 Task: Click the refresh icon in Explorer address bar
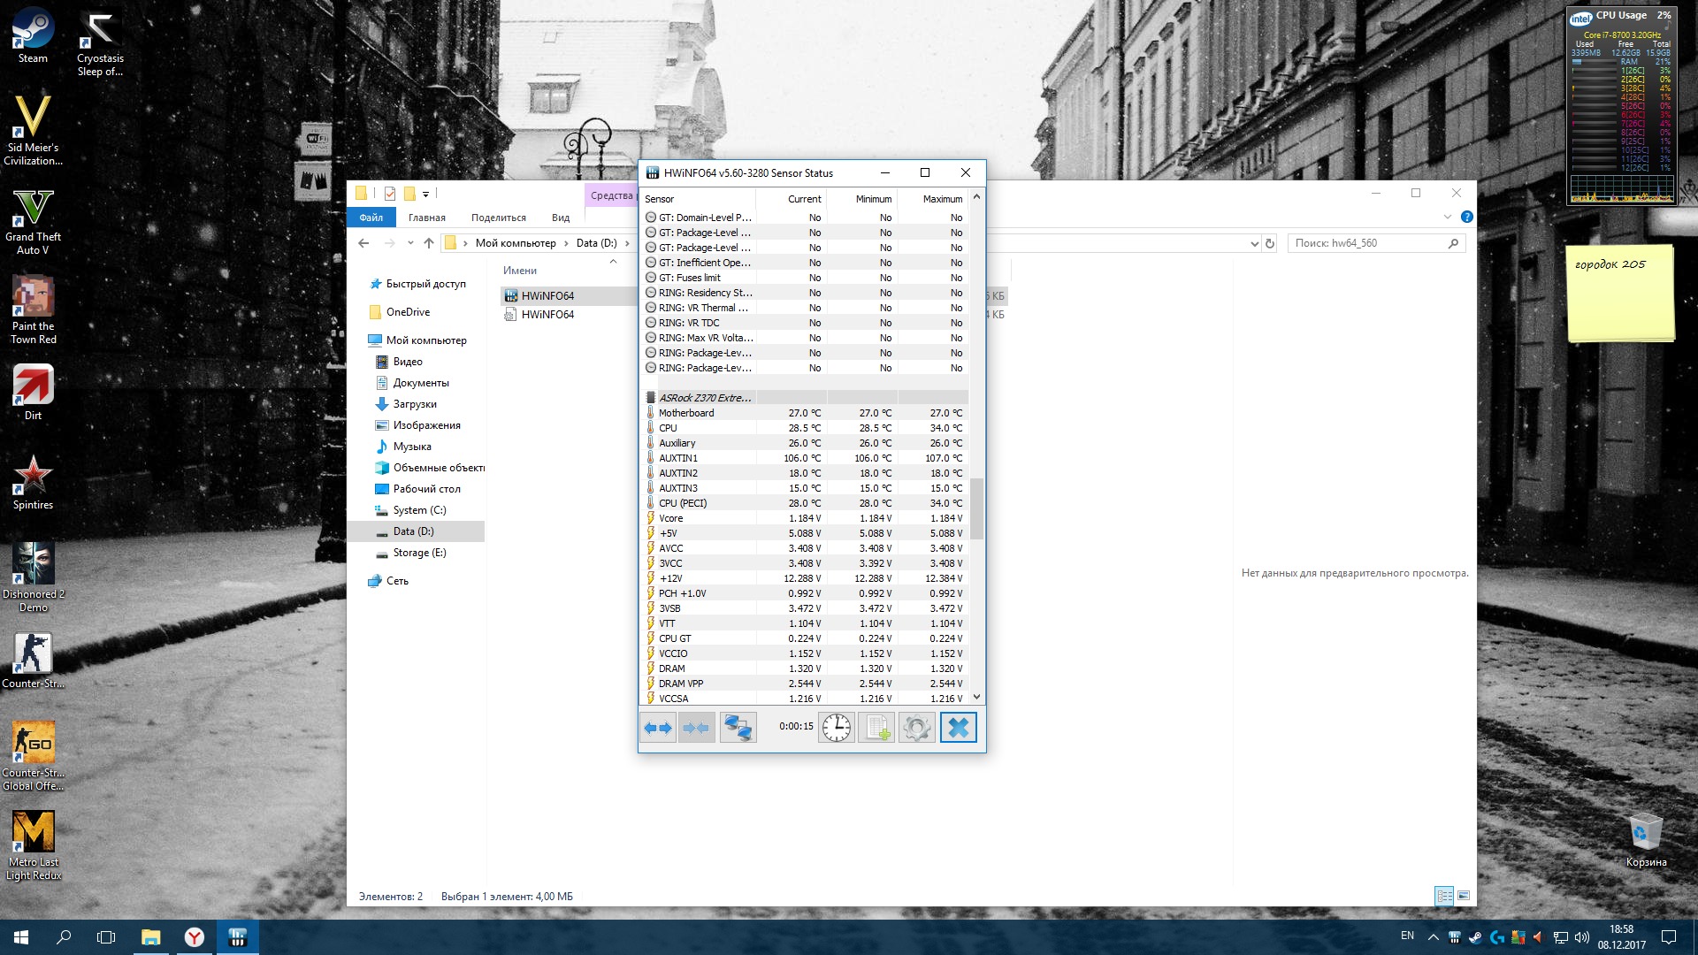(x=1270, y=243)
